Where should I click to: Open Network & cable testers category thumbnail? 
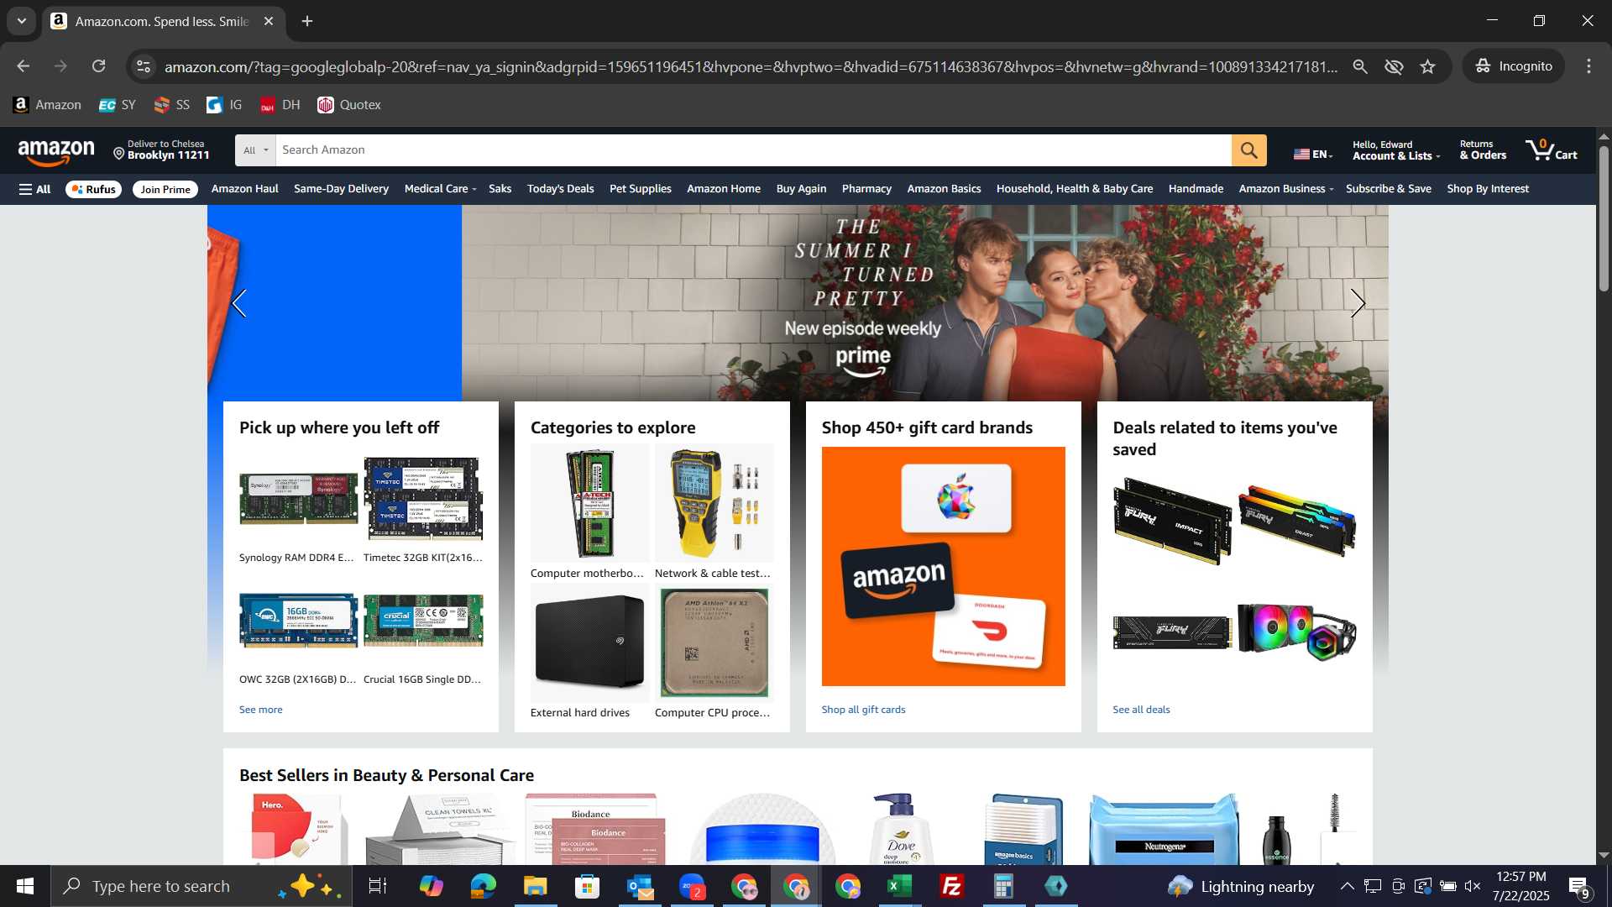click(714, 503)
